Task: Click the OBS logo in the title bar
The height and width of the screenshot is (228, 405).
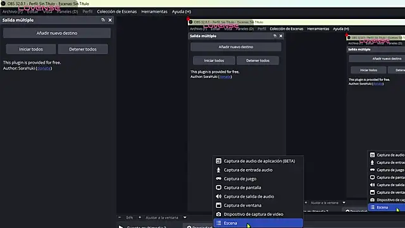Action: [3, 4]
